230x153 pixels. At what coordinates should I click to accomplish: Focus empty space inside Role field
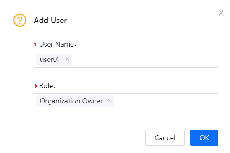click(166, 101)
